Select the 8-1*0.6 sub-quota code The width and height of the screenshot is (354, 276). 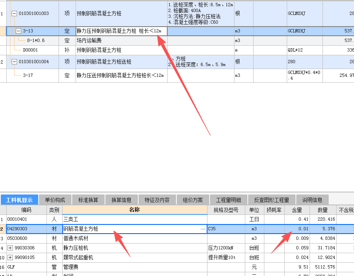coord(36,40)
